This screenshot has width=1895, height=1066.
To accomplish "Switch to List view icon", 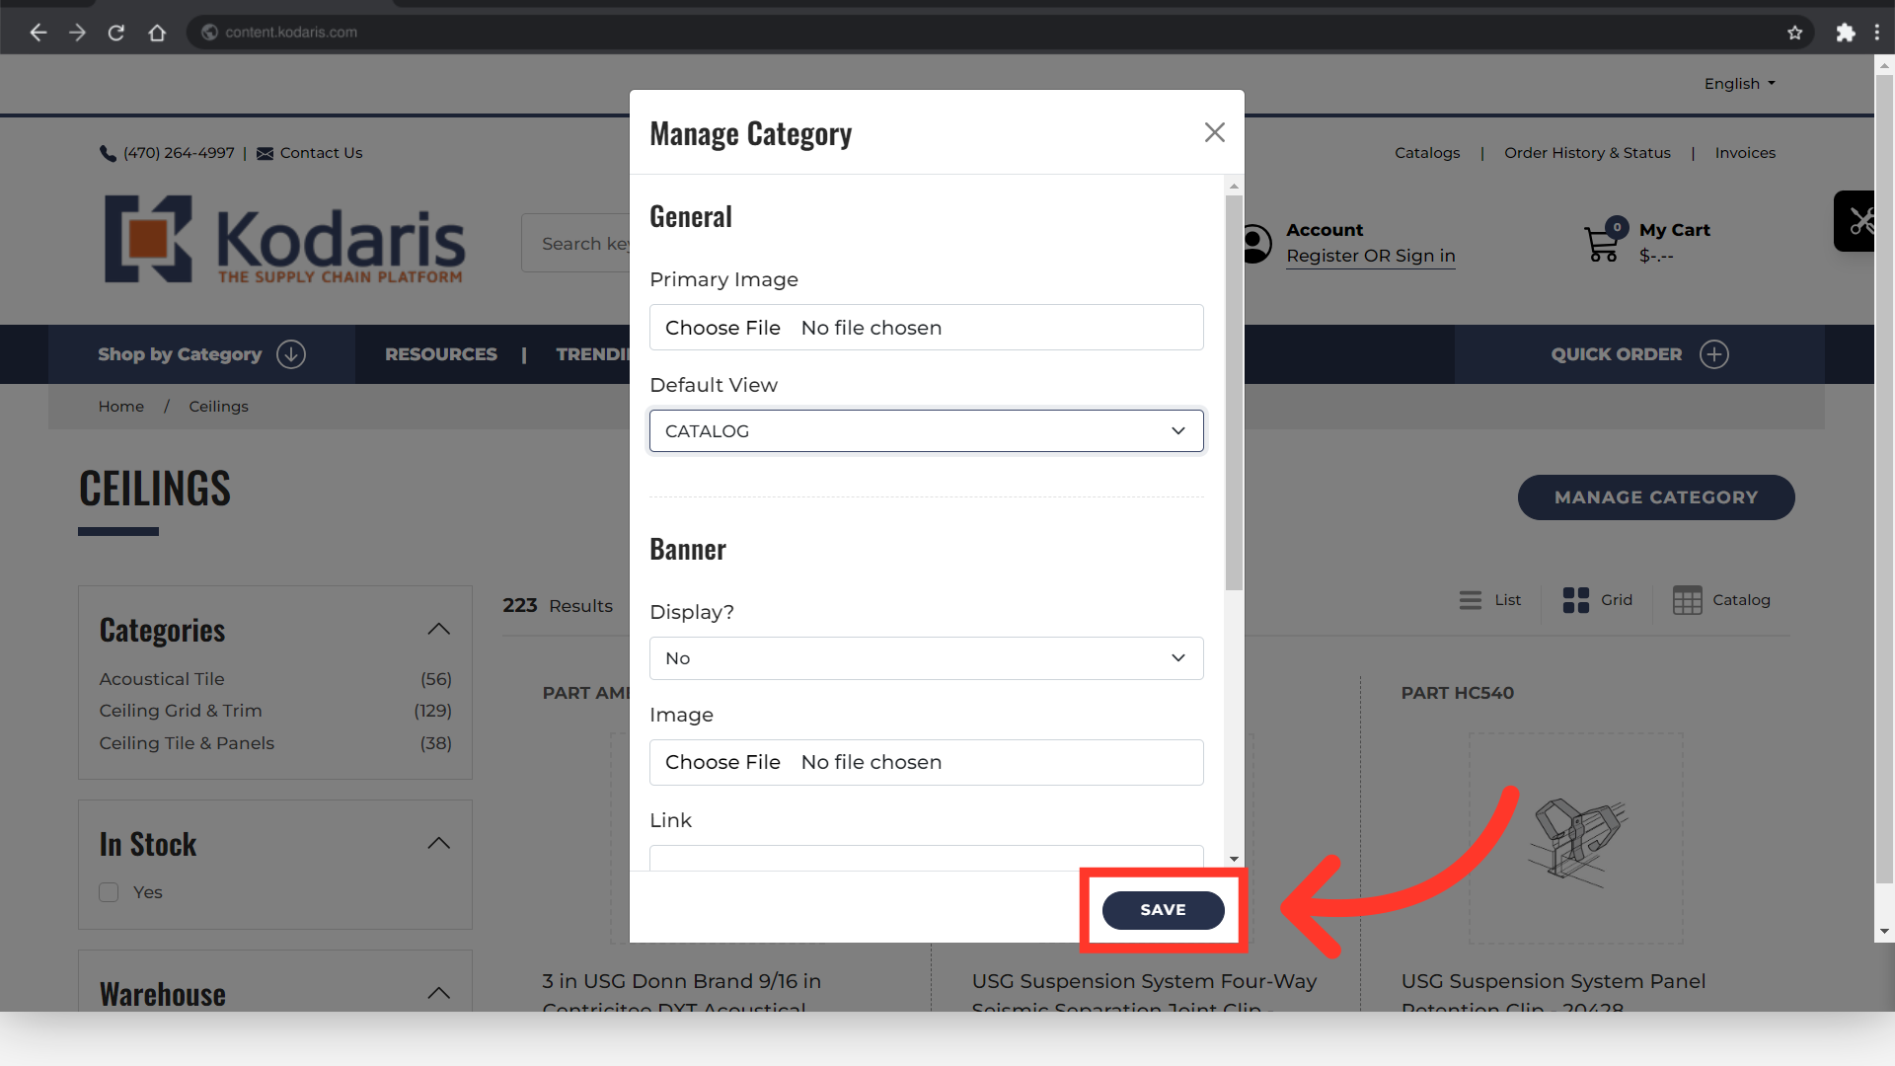I will pos(1470,600).
